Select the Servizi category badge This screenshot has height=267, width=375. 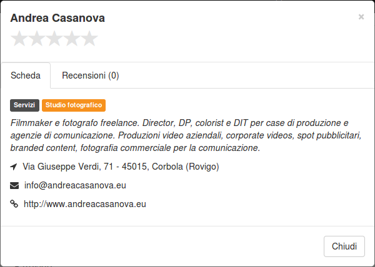pyautogui.click(x=24, y=105)
